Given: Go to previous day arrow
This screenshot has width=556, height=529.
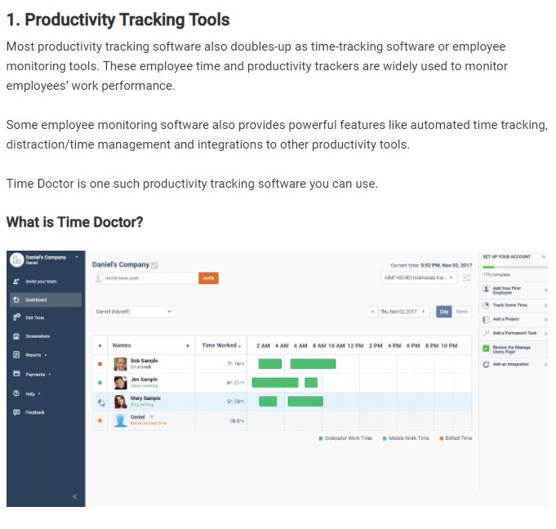Looking at the screenshot, I should click(372, 312).
